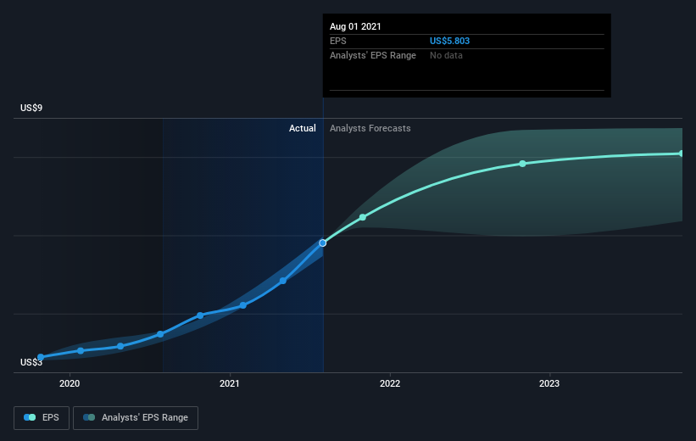Select the first forecast data point after Aug 2021
Viewport: 696px width, 441px height.
point(363,217)
